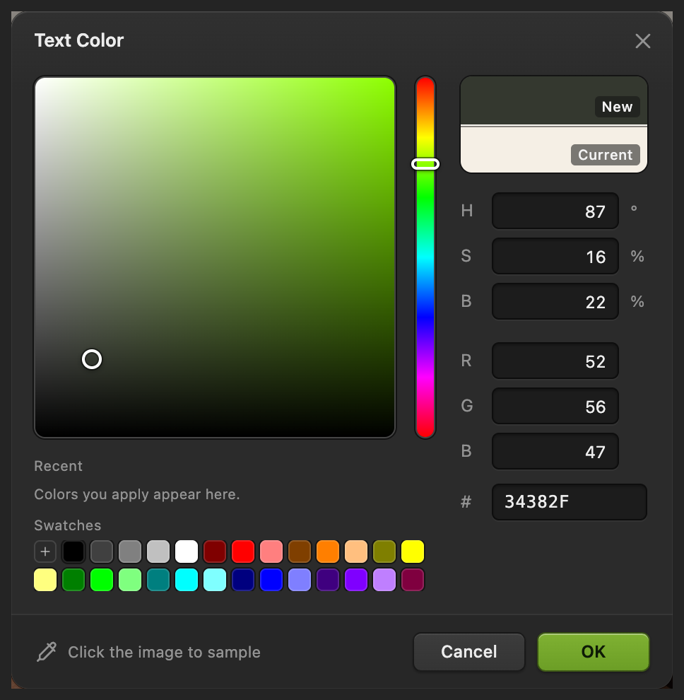Pick the light gray swatch
The image size is (684, 700).
pyautogui.click(x=158, y=552)
